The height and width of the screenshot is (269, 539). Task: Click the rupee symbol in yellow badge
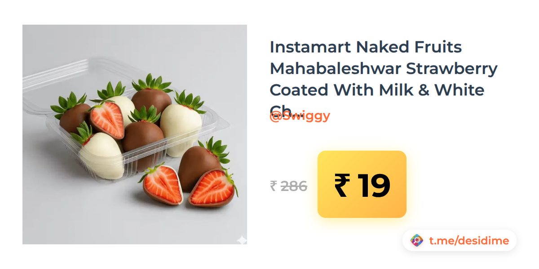(341, 186)
